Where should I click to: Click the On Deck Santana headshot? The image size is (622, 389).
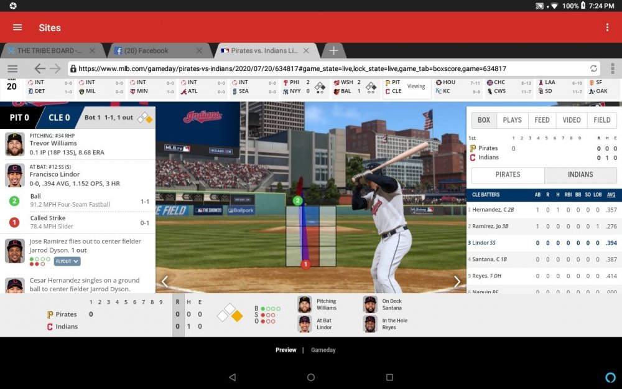370,304
